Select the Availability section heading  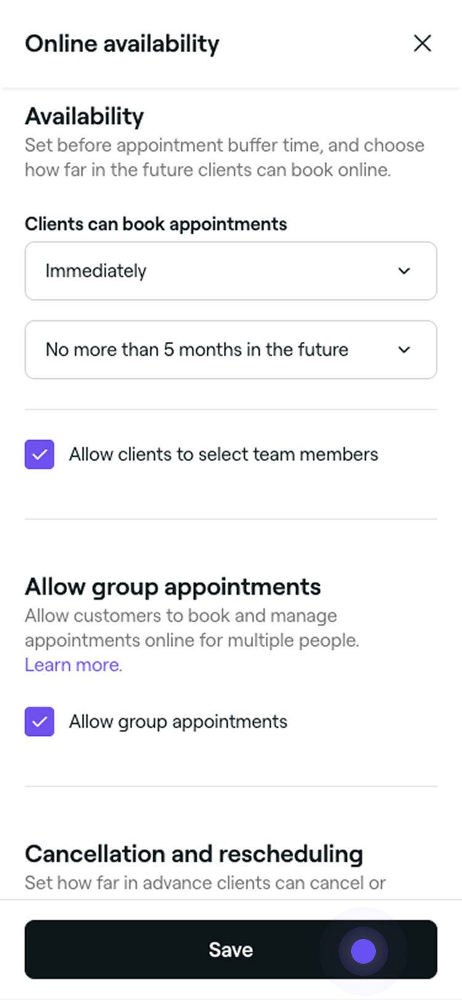84,116
